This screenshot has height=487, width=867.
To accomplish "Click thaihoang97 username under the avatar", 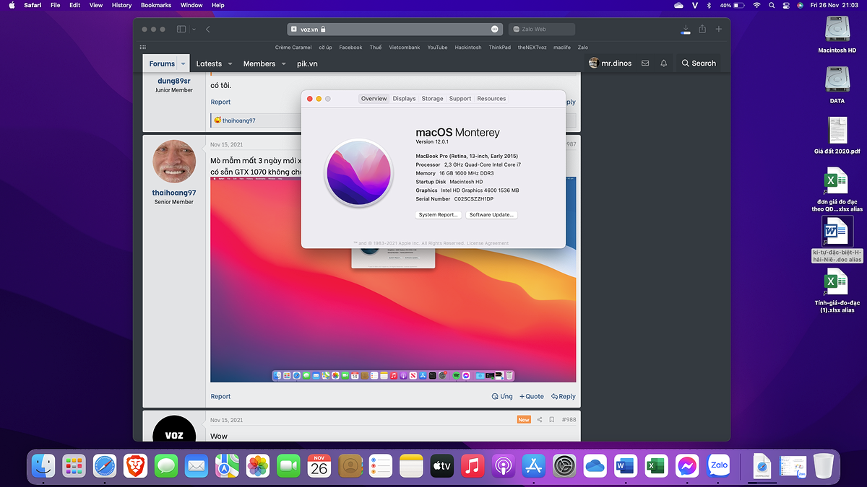I will [173, 193].
